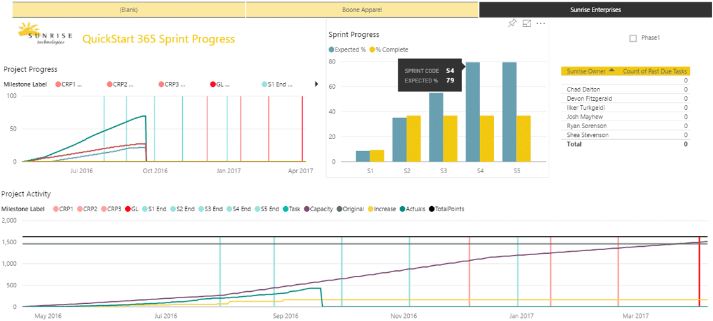The image size is (713, 321).
Task: Sort by Sunrise Owner column arrow
Action: (x=612, y=70)
